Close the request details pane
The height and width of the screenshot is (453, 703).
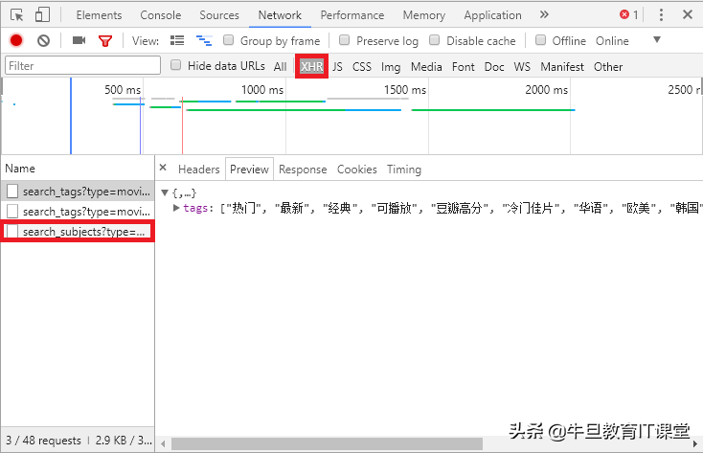[x=163, y=168]
